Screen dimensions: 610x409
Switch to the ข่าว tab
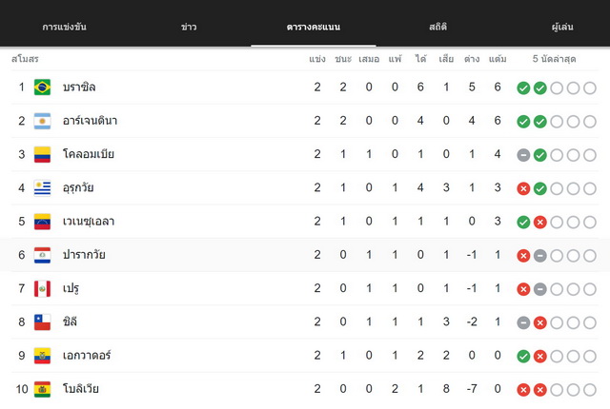click(189, 27)
